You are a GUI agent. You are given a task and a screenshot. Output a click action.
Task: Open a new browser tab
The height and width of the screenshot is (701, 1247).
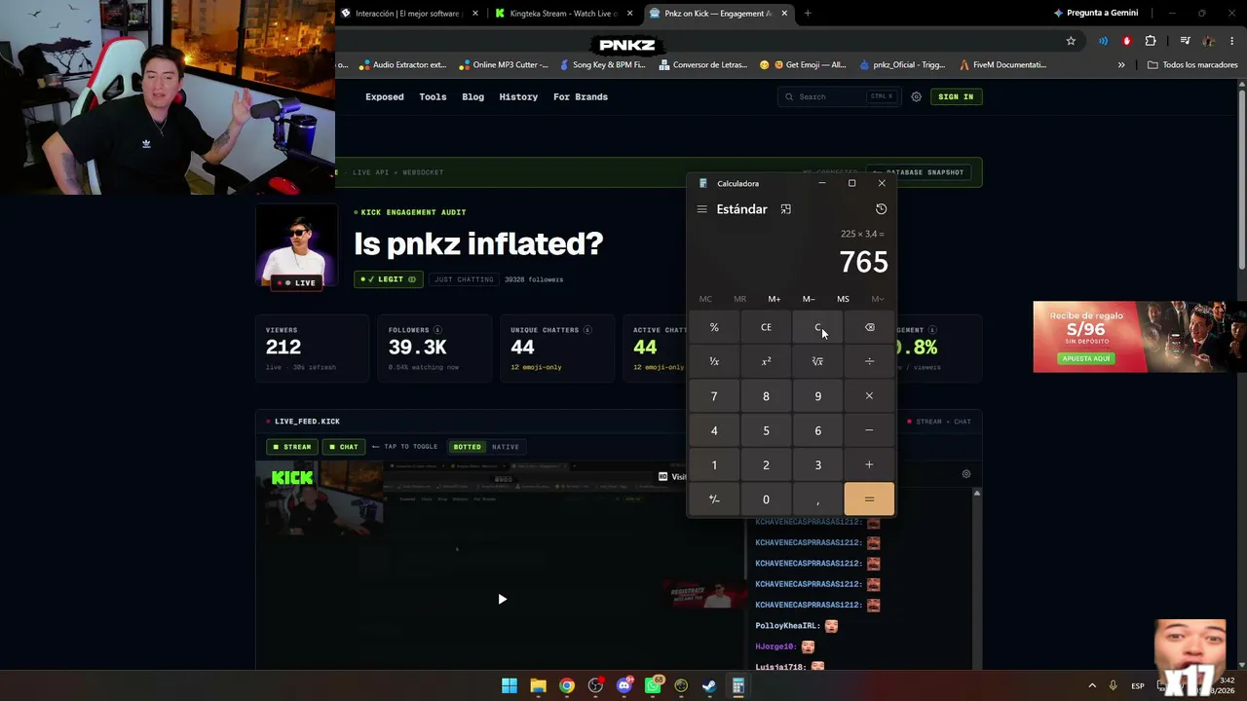808,14
